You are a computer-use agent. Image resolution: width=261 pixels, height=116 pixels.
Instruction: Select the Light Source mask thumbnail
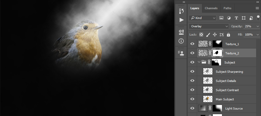point(217,108)
